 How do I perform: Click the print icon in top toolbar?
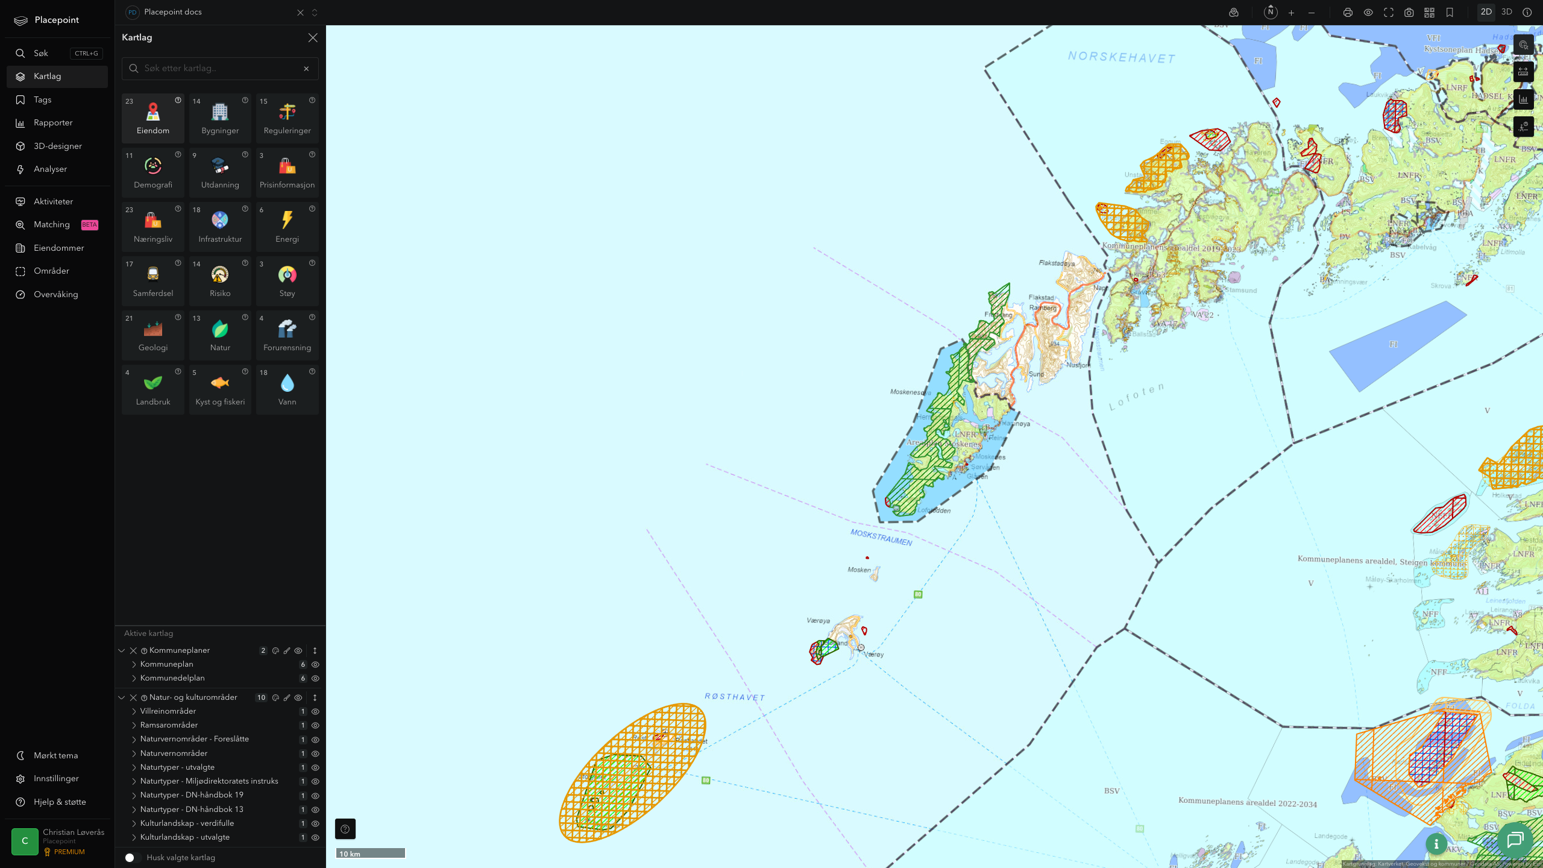(1348, 13)
